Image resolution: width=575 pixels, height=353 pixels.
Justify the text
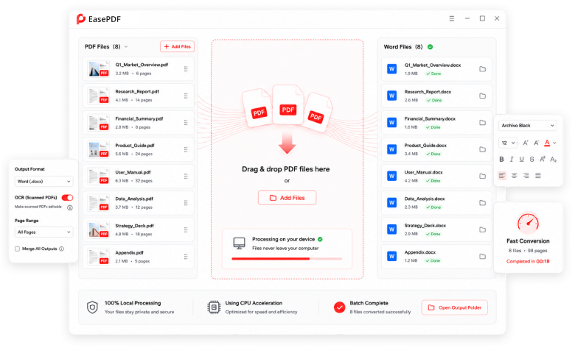tap(538, 176)
